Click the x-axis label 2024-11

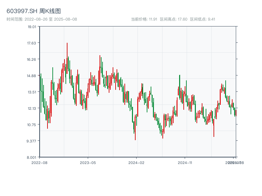pyautogui.click(x=185, y=163)
